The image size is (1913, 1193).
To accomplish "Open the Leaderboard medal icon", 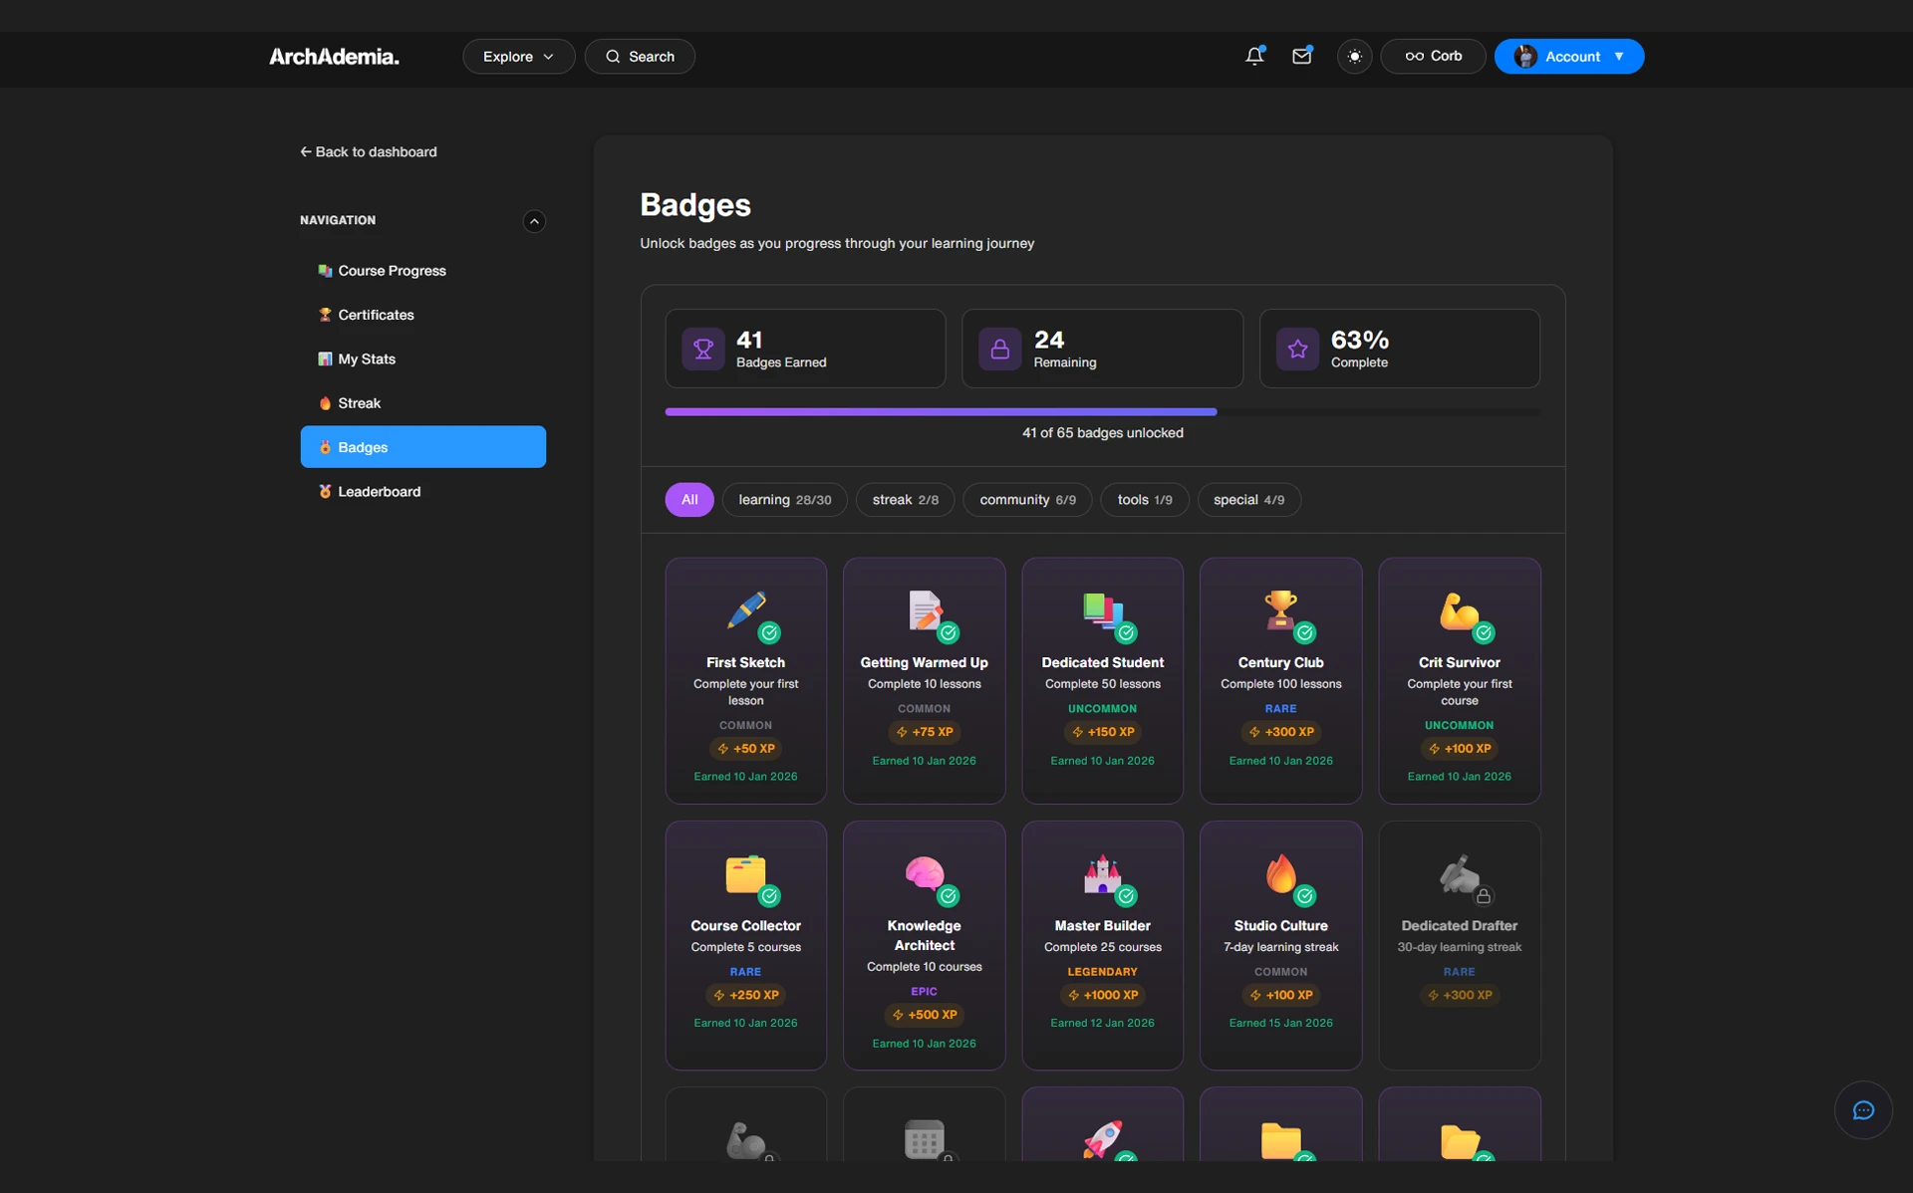I will (x=324, y=491).
